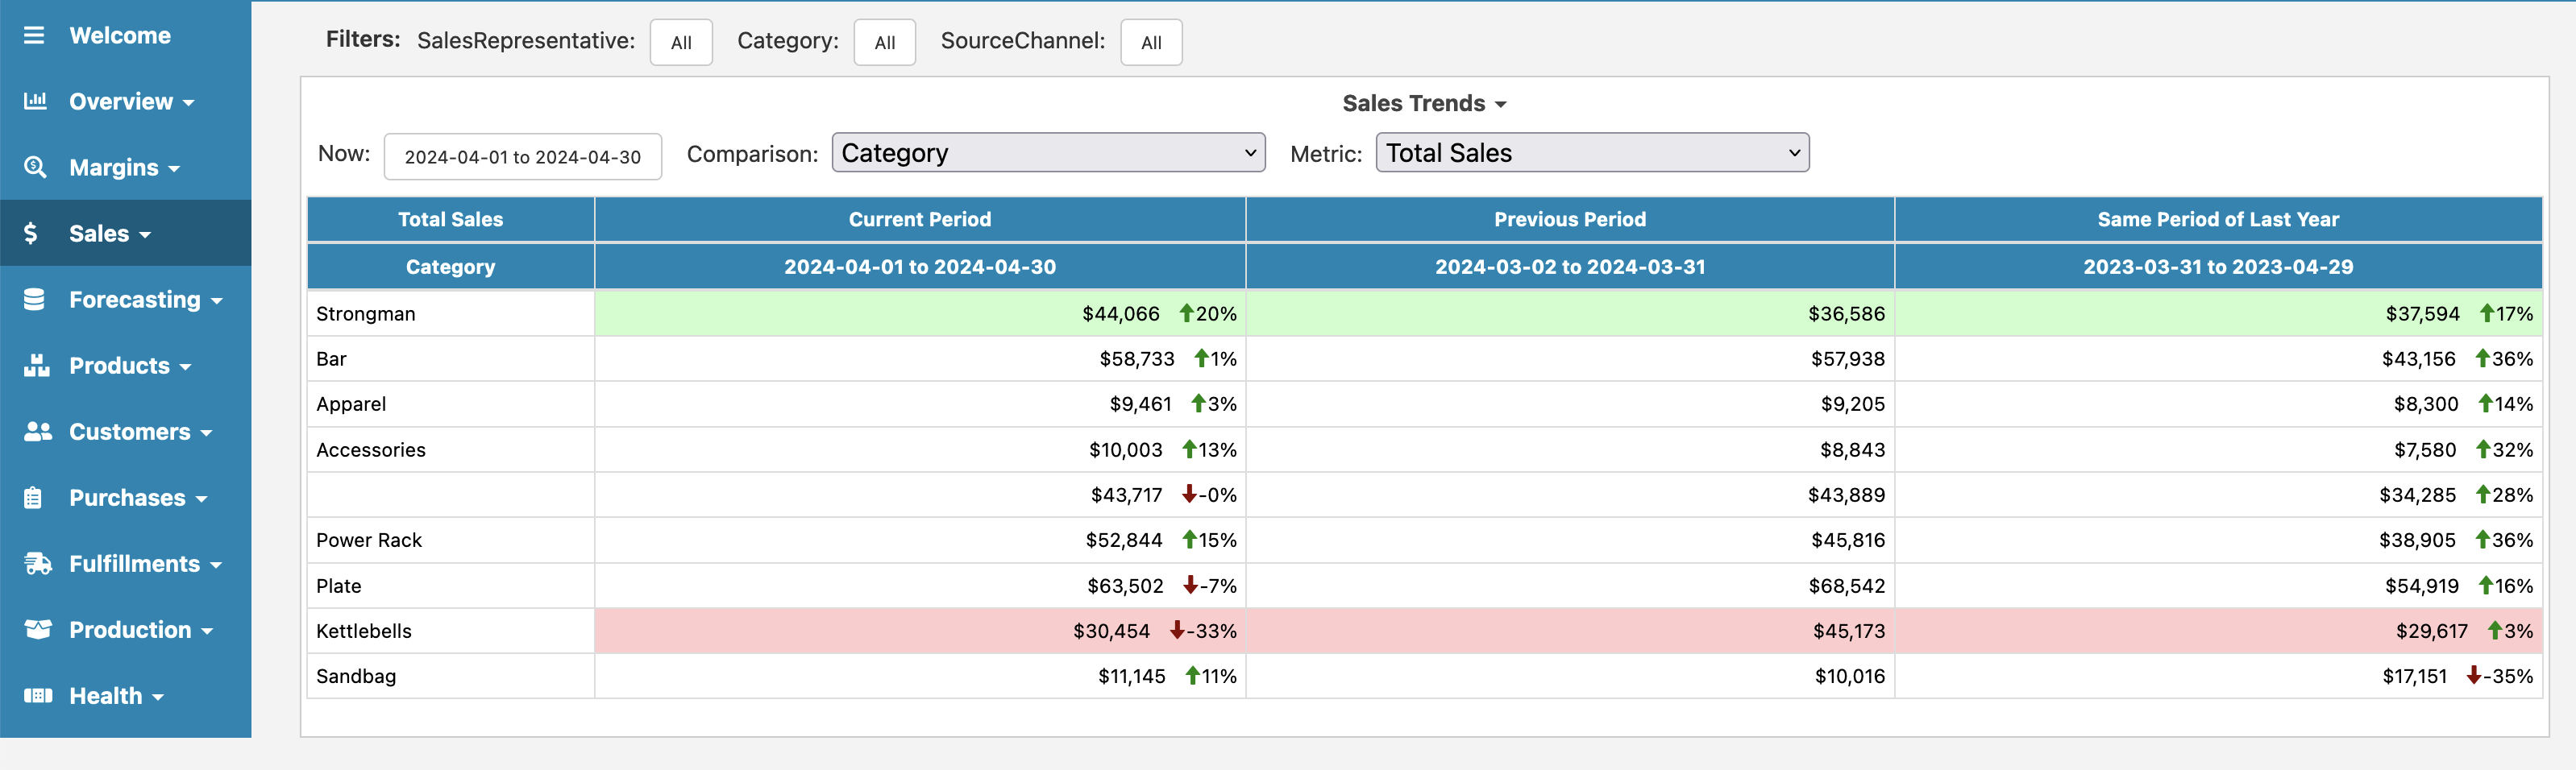Click the Products boxes icon

click(36, 366)
